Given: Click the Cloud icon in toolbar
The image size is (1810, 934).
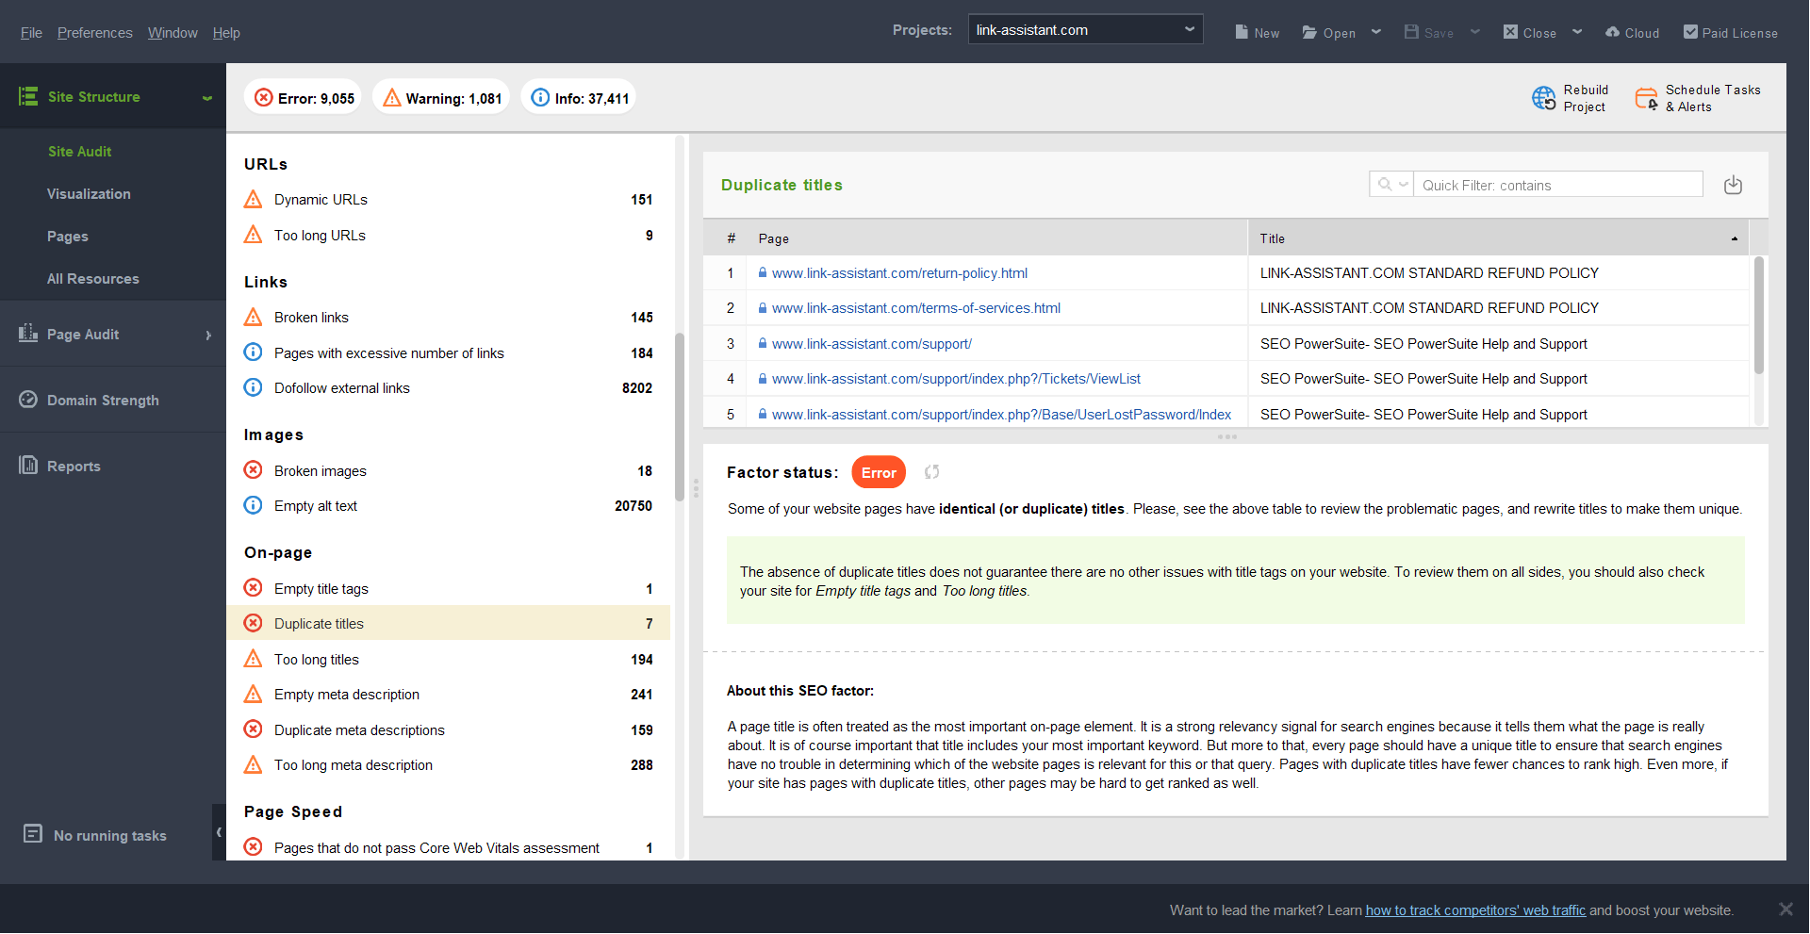Looking at the screenshot, I should [1613, 32].
